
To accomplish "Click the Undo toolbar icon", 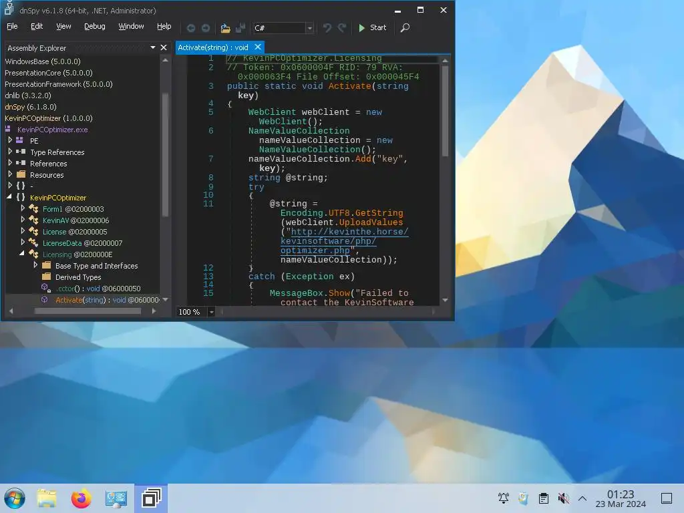I will 327,28.
